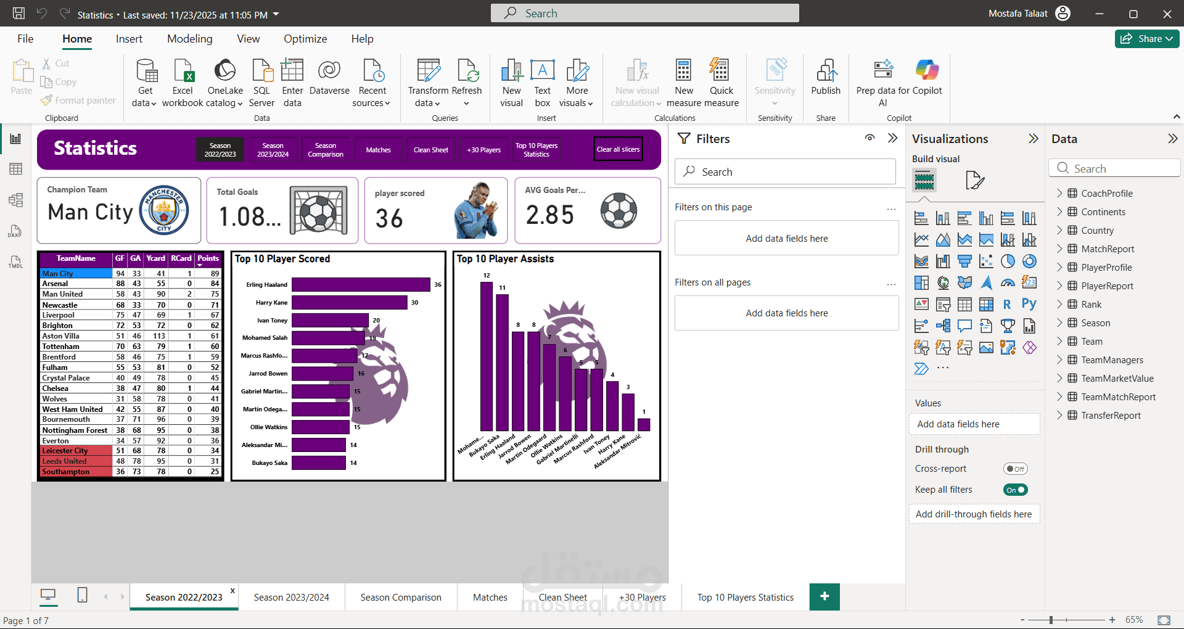Create a New measure

[x=684, y=83]
